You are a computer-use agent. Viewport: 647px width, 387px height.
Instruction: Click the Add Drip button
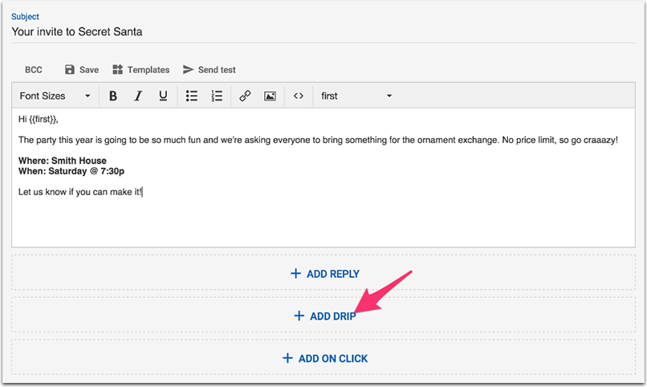[324, 316]
